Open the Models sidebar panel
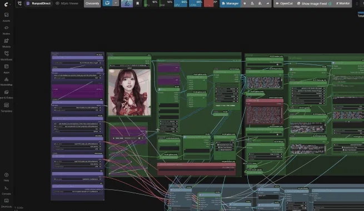Image resolution: width=364 pixels, height=211 pixels. [x=6, y=43]
